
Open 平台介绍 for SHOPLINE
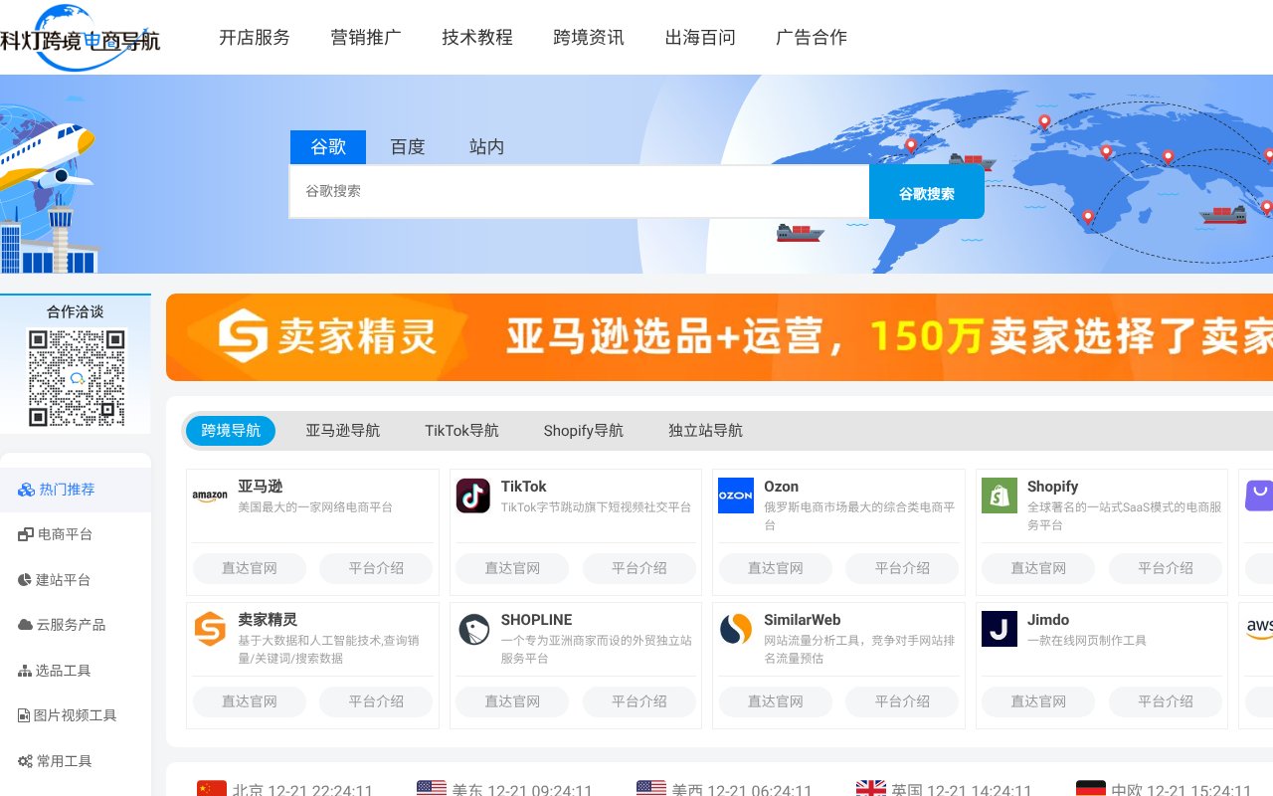pos(638,701)
